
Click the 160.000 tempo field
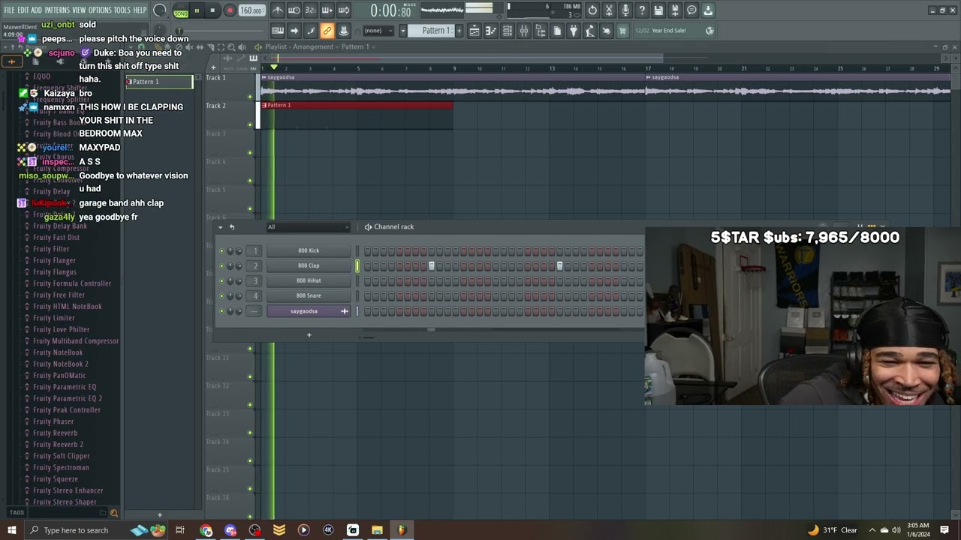tap(252, 10)
